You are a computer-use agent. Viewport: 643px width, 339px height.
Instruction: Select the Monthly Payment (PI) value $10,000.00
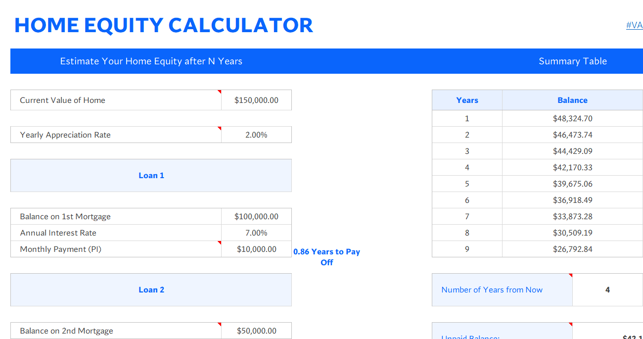pos(256,249)
